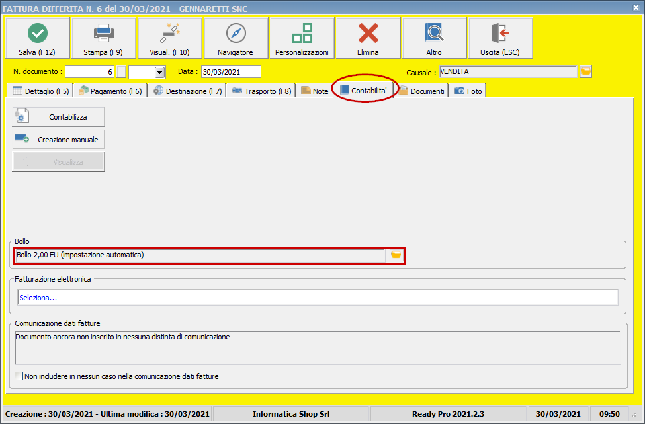Open folder icon next to Causale
Screen dimensions: 645x424
click(585, 72)
